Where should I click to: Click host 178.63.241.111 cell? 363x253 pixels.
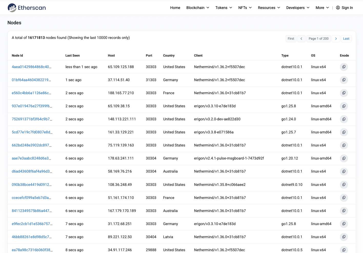point(121,158)
